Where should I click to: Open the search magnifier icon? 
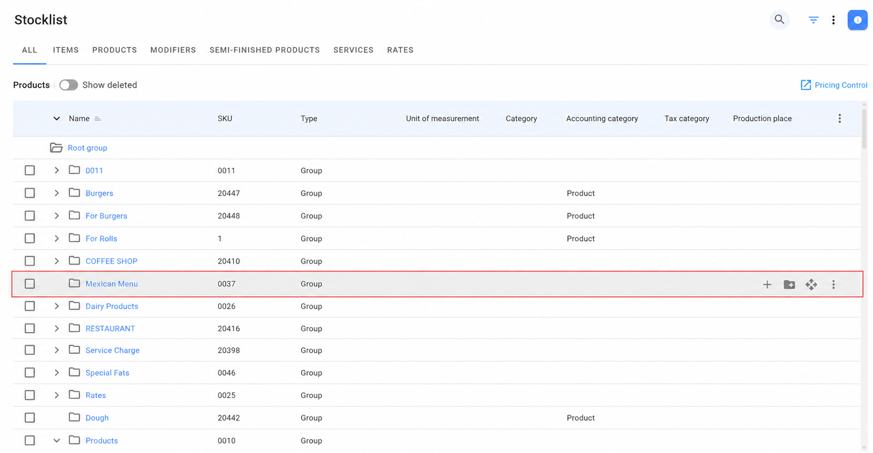tap(779, 20)
